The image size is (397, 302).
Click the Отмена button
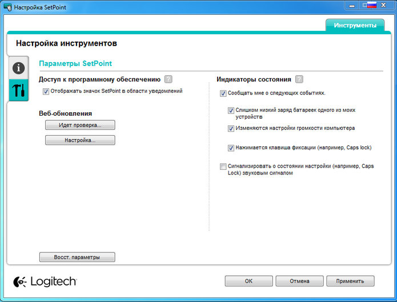tap(299, 281)
